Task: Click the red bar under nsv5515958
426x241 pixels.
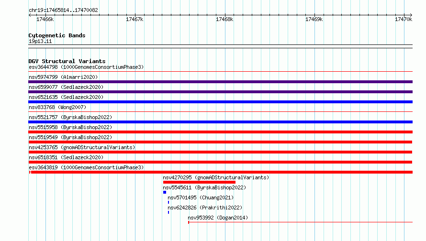Action: (x=220, y=132)
